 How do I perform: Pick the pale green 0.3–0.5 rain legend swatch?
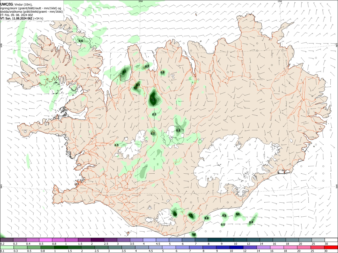[20, 247]
